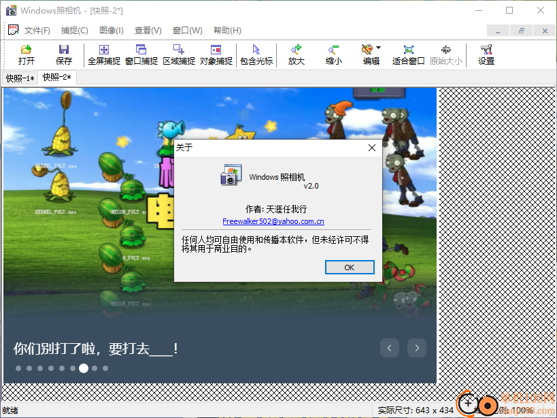Open the Freewalker502@yahoo.com.cn email link
The height and width of the screenshot is (418, 557).
click(273, 221)
